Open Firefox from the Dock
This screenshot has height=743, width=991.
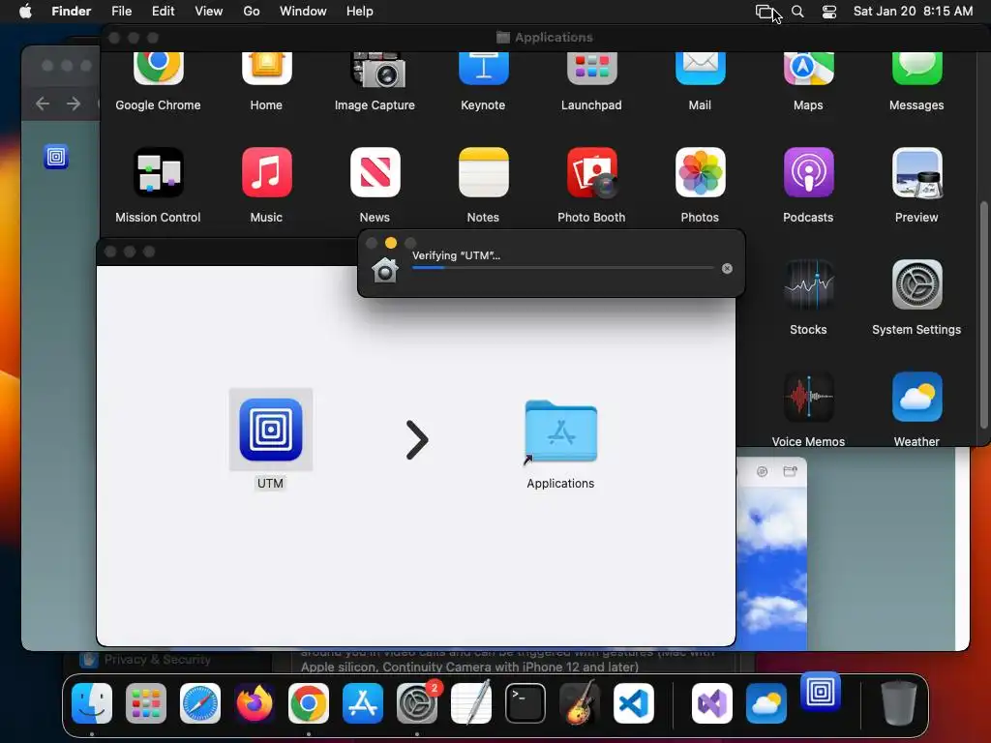pyautogui.click(x=255, y=703)
